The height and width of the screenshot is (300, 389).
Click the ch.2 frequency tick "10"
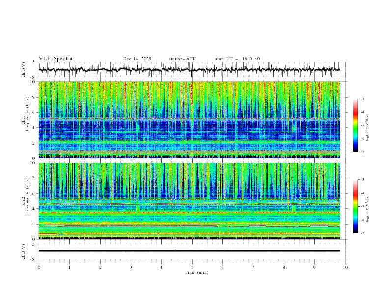pos(33,163)
